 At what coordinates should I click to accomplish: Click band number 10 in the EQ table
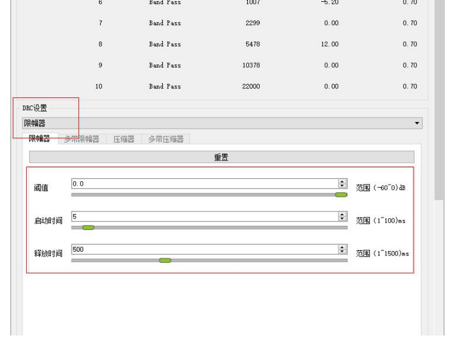coord(98,86)
